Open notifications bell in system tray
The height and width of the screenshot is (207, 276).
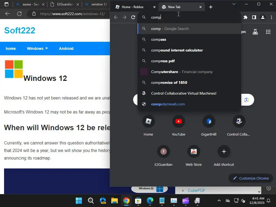click(x=269, y=201)
